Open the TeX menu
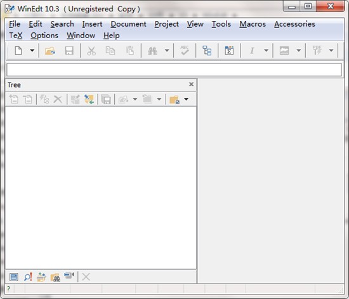349x299 pixels. point(16,36)
